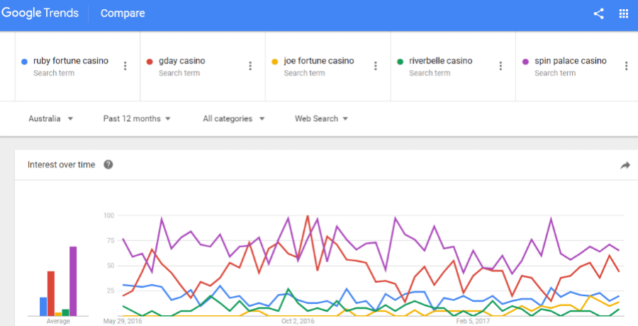The height and width of the screenshot is (326, 638).
Task: Open more options for joe fortune casino
Action: [376, 65]
